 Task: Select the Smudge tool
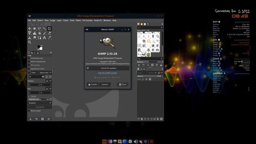34,38
